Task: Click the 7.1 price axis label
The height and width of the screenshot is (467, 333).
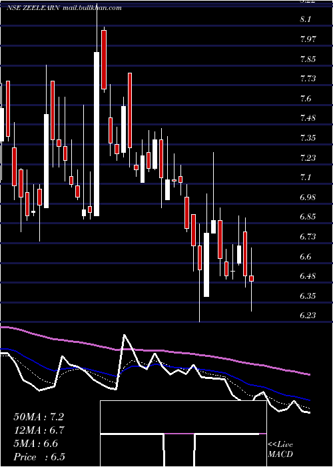Action: [306, 177]
